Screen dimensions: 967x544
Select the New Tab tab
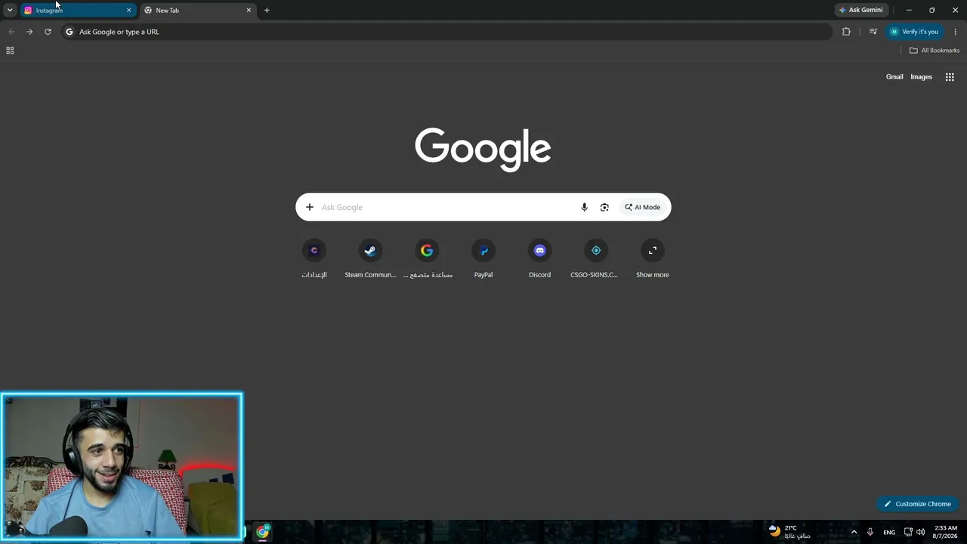point(198,11)
